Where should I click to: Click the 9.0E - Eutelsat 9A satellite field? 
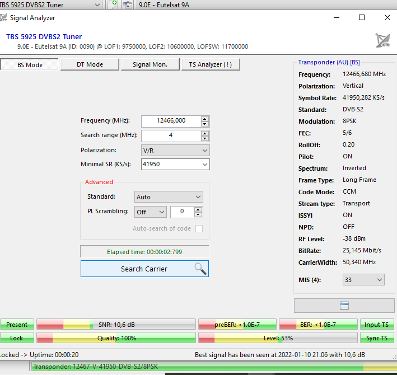coord(267,5)
